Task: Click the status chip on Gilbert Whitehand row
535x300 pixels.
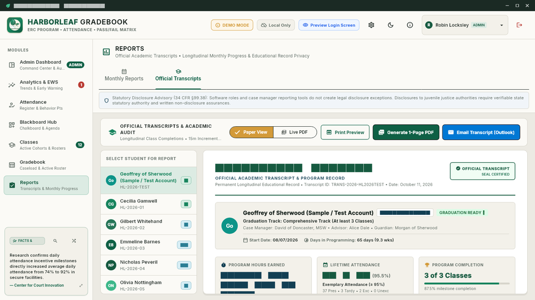Action: coord(186,225)
